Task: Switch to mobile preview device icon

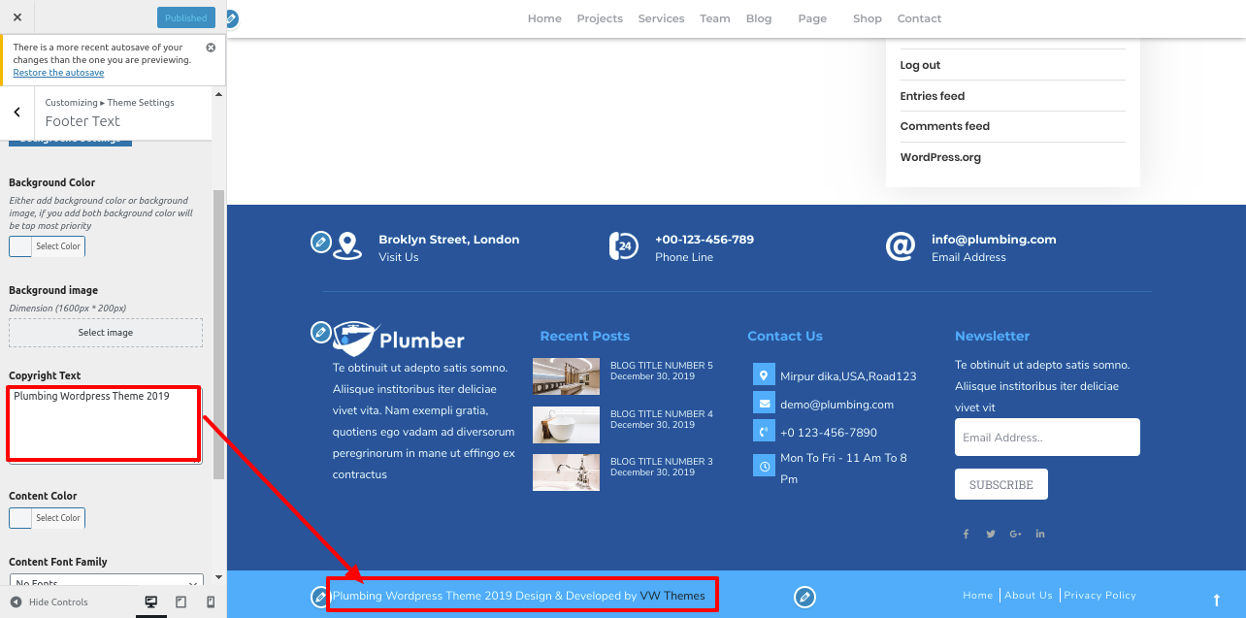Action: [x=211, y=602]
